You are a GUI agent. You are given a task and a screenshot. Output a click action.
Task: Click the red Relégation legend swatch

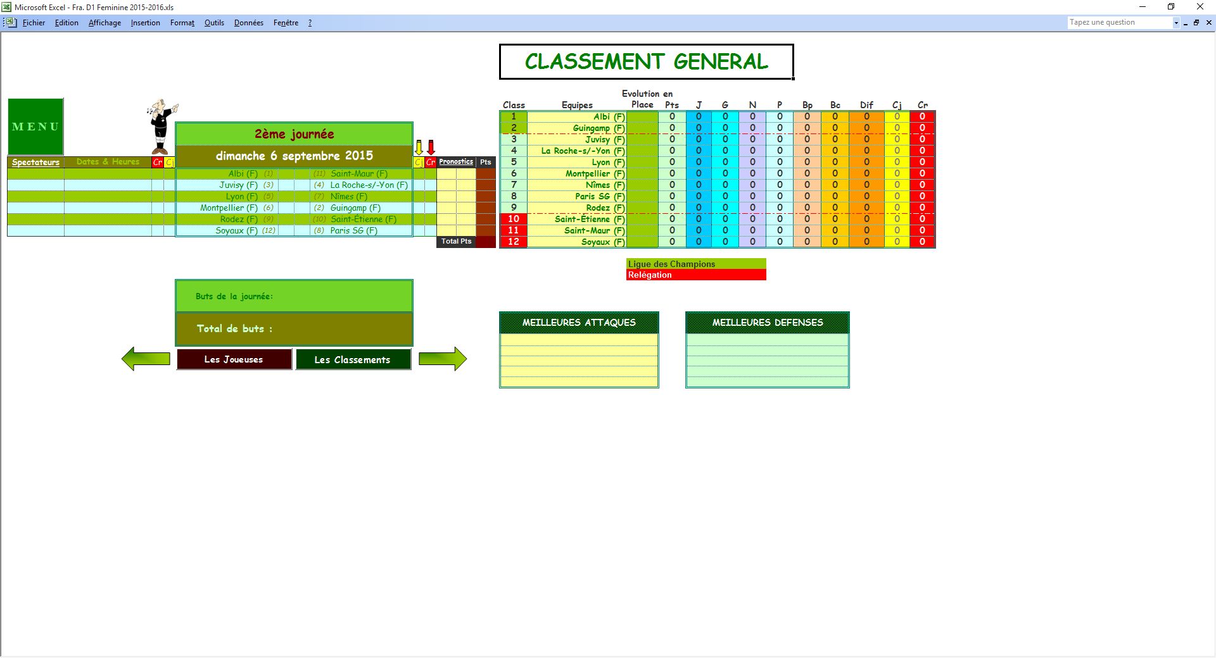click(696, 275)
